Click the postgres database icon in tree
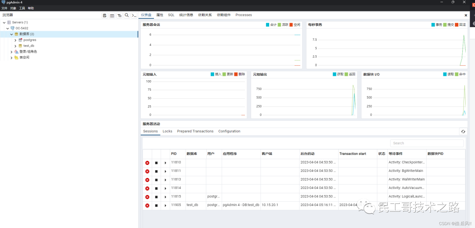 pos(20,40)
